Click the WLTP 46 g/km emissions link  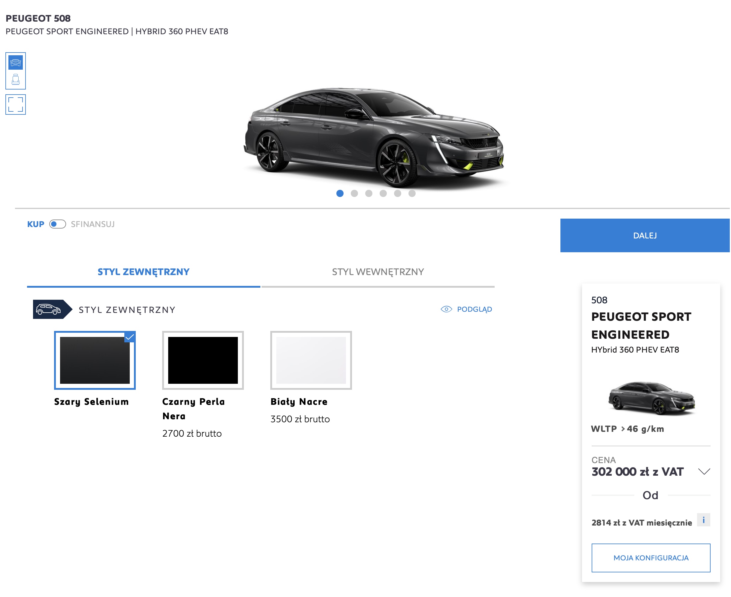[x=627, y=429]
